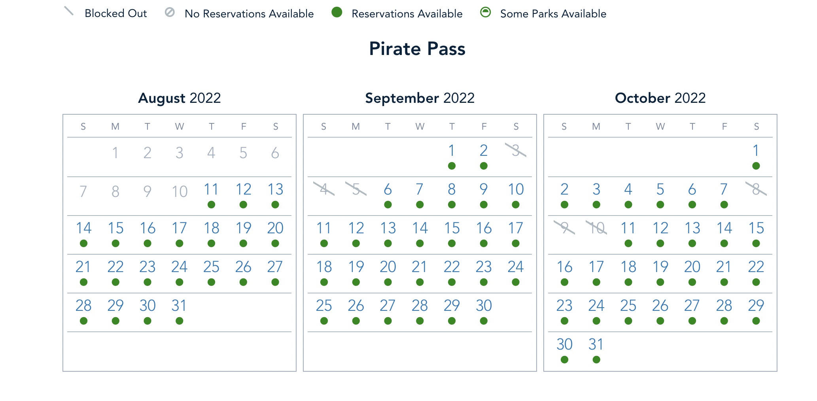Click the No Reservations Available legend icon
Screen dimensions: 817x401
pos(170,12)
